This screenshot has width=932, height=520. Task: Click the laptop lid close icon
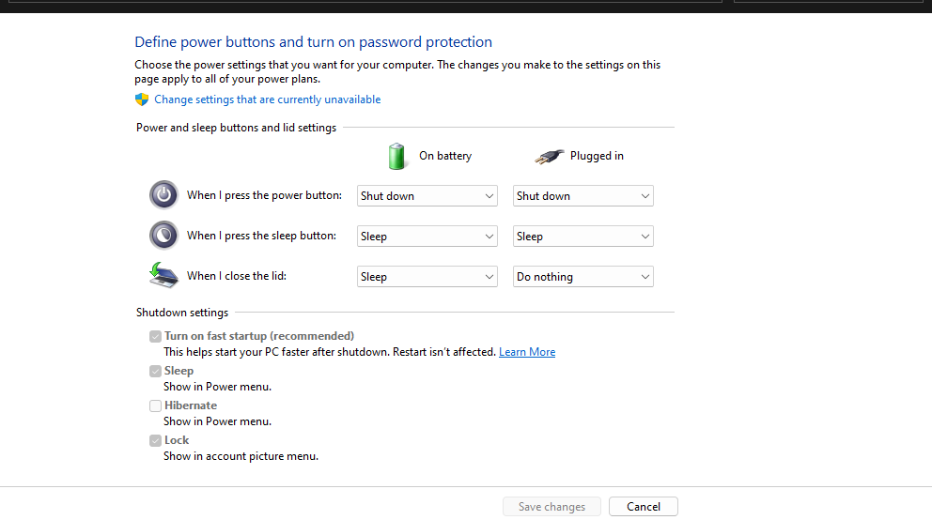click(x=163, y=275)
